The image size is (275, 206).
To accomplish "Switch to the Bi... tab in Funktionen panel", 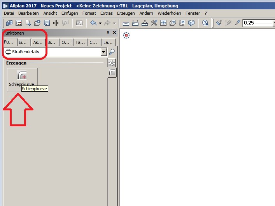I will (52, 42).
